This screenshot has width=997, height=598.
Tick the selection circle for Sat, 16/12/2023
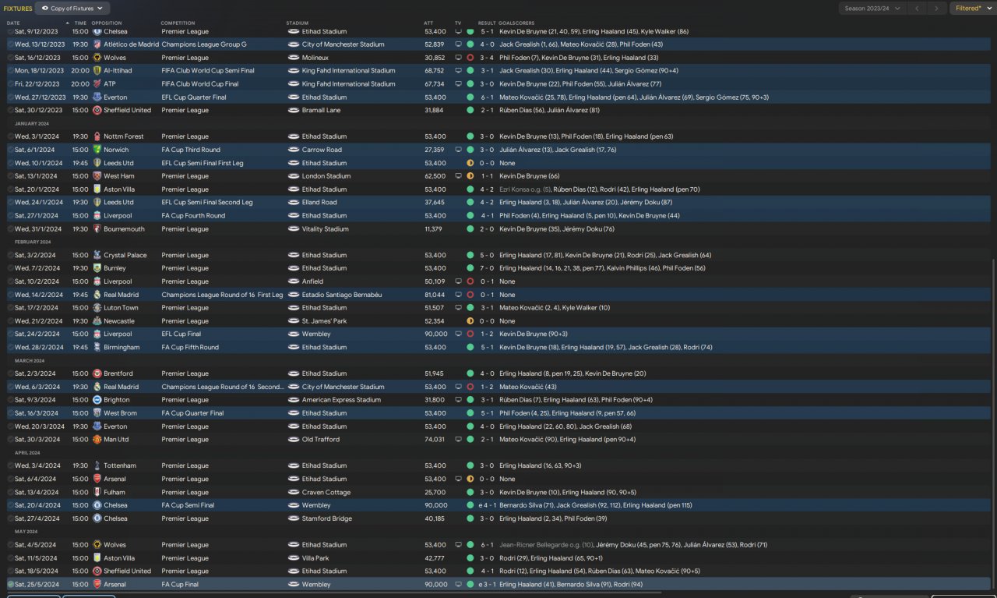point(11,58)
